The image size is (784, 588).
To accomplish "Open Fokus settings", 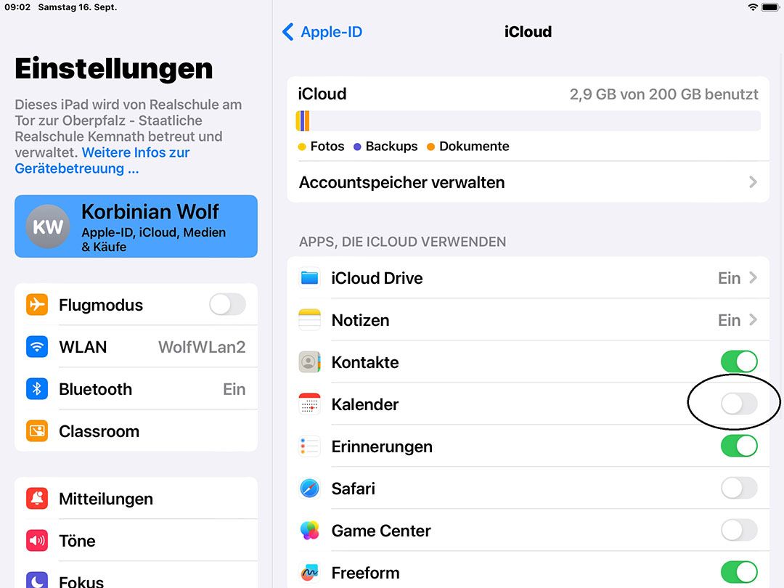I will coord(136,576).
